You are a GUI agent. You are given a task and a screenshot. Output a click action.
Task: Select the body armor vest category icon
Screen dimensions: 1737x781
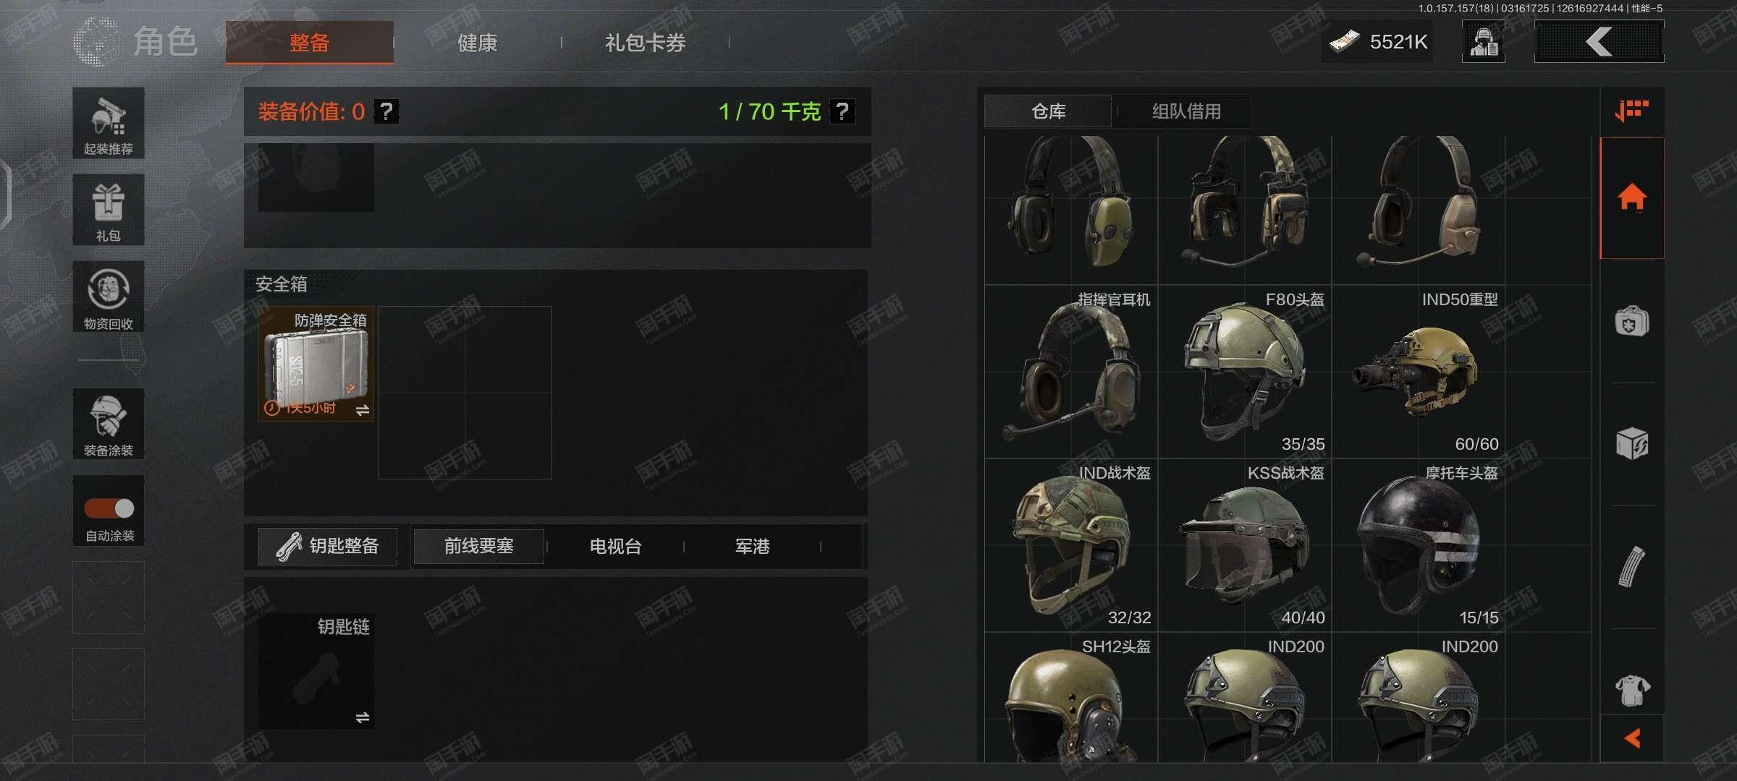(1632, 690)
